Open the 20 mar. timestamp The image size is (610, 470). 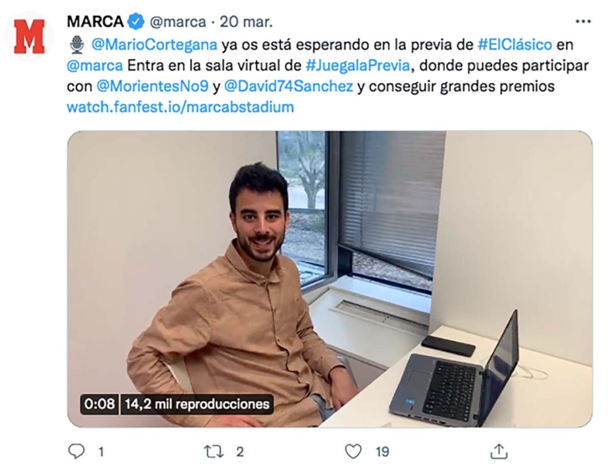pos(246,22)
